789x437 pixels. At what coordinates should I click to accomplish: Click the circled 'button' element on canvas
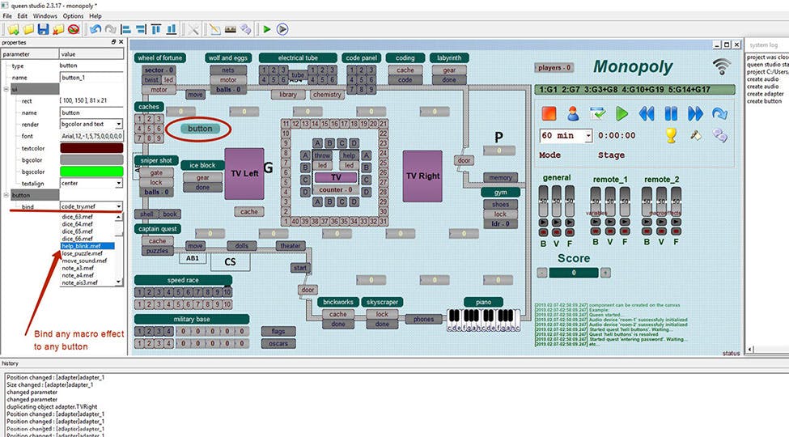(x=200, y=129)
